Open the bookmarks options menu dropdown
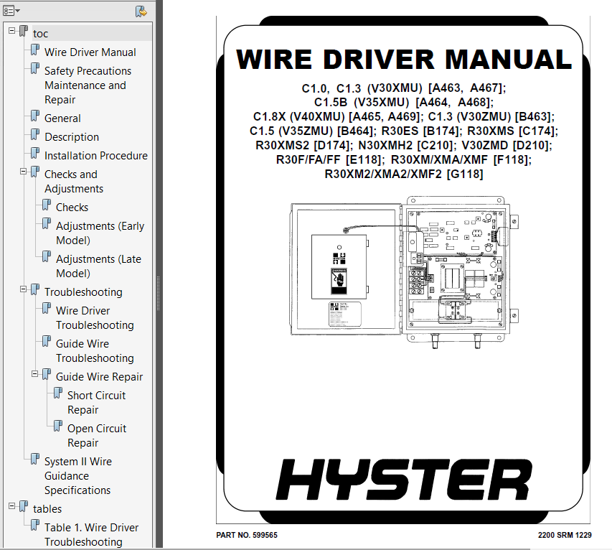This screenshot has height=550, width=612. 11,11
